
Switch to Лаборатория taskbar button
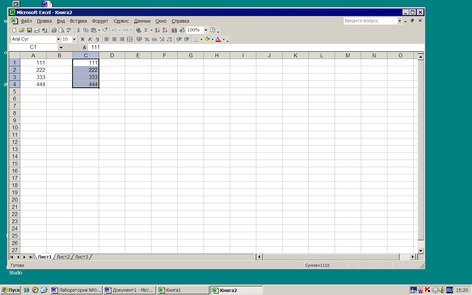point(76,290)
